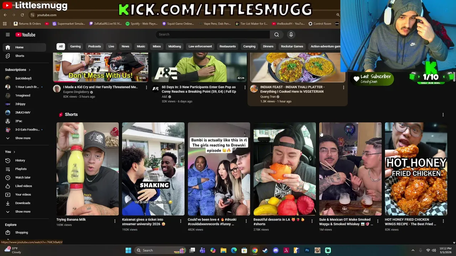Open 'INDIAN FEAST' video title
Screen dimensions: 456x256
(x=292, y=89)
